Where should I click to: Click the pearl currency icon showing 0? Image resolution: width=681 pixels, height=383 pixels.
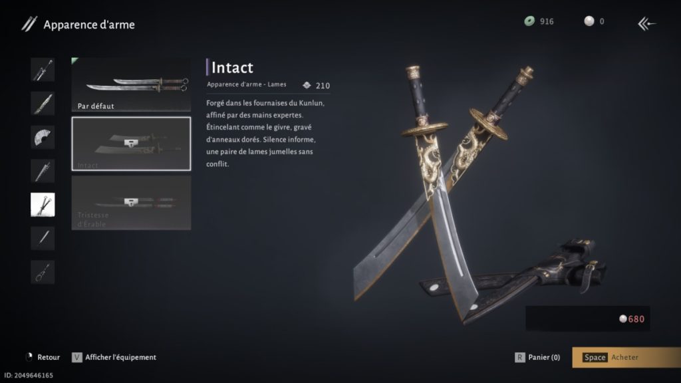click(589, 21)
